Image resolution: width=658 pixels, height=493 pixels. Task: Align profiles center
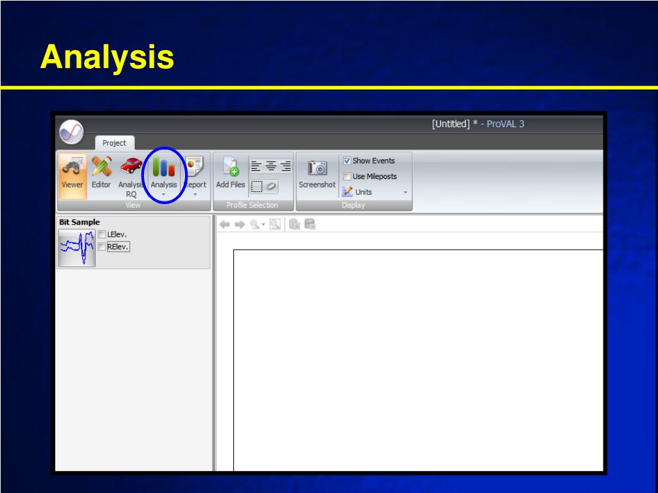coord(271,166)
